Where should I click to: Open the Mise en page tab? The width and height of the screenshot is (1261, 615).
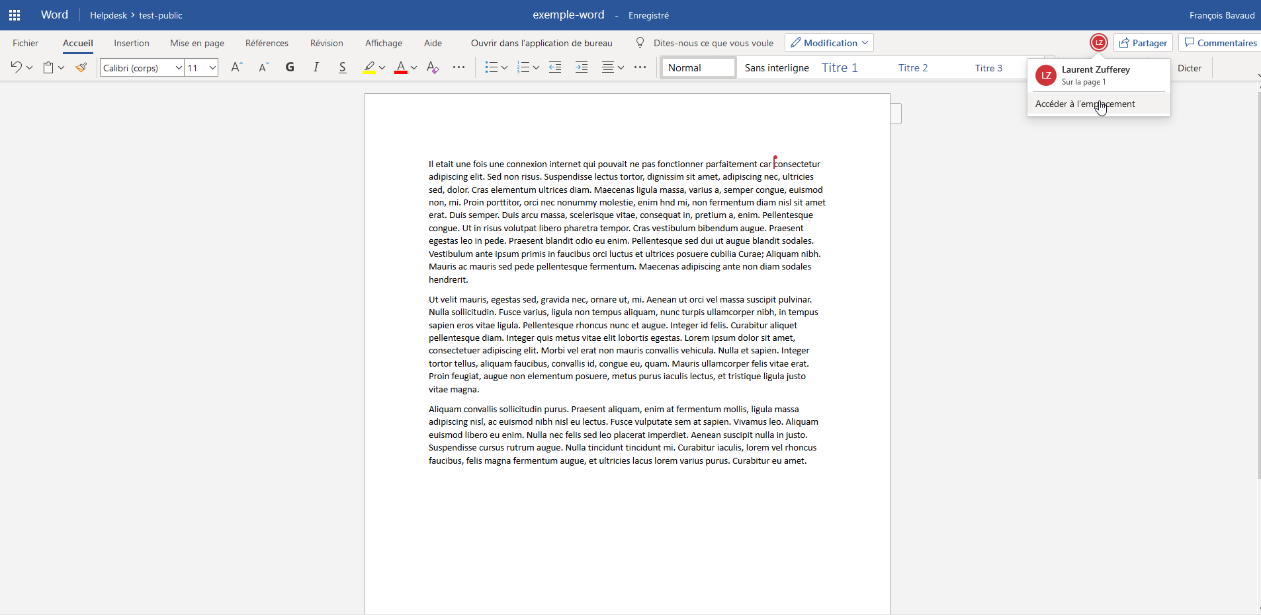197,43
